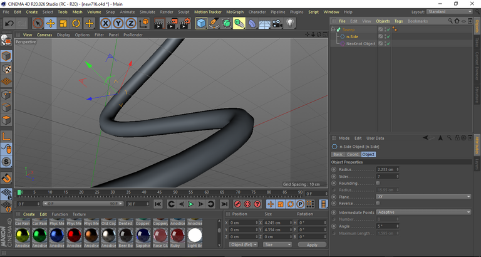This screenshot has width=481, height=257.
Task: Switch to the Basic tab
Action: [x=338, y=154]
